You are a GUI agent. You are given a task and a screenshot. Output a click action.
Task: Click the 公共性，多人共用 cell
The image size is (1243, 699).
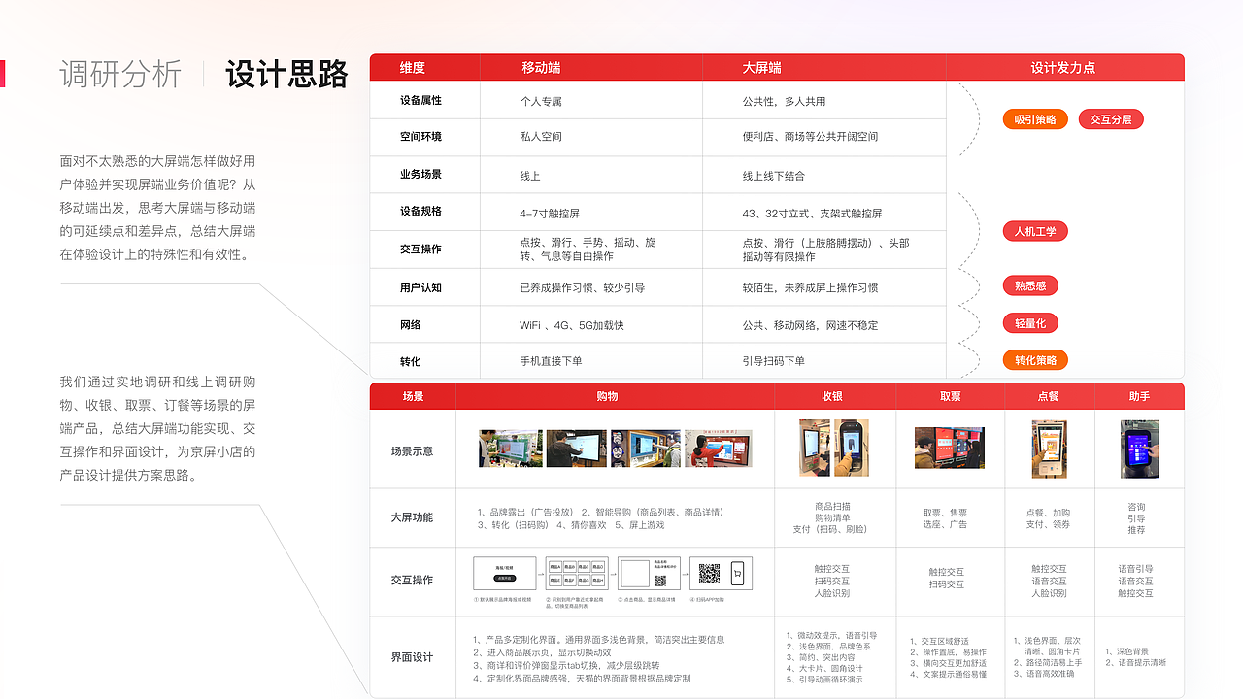(x=784, y=101)
